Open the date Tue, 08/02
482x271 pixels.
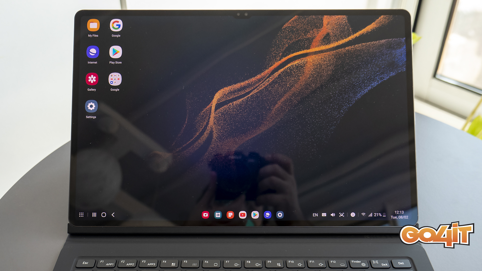(x=399, y=217)
